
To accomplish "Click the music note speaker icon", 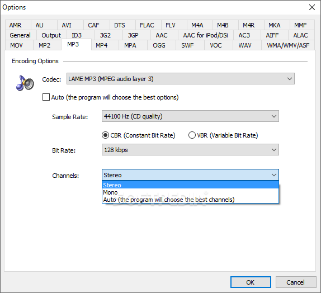I will [x=25, y=83].
